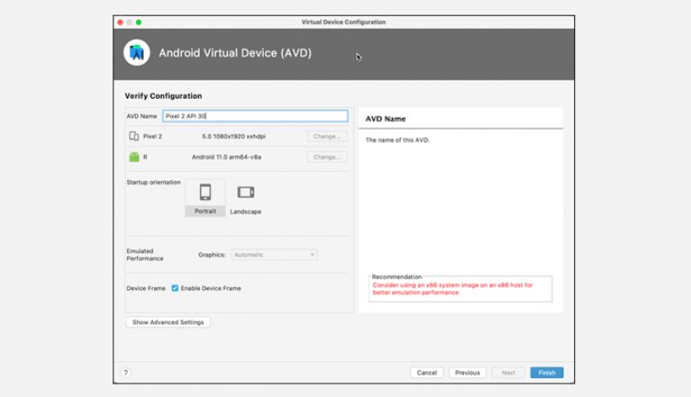
Task: Focus the AVD Name text field
Action: coord(254,116)
